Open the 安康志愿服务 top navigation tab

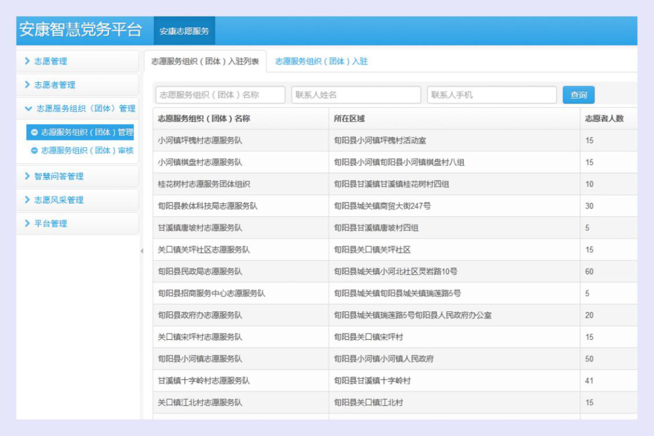184,31
